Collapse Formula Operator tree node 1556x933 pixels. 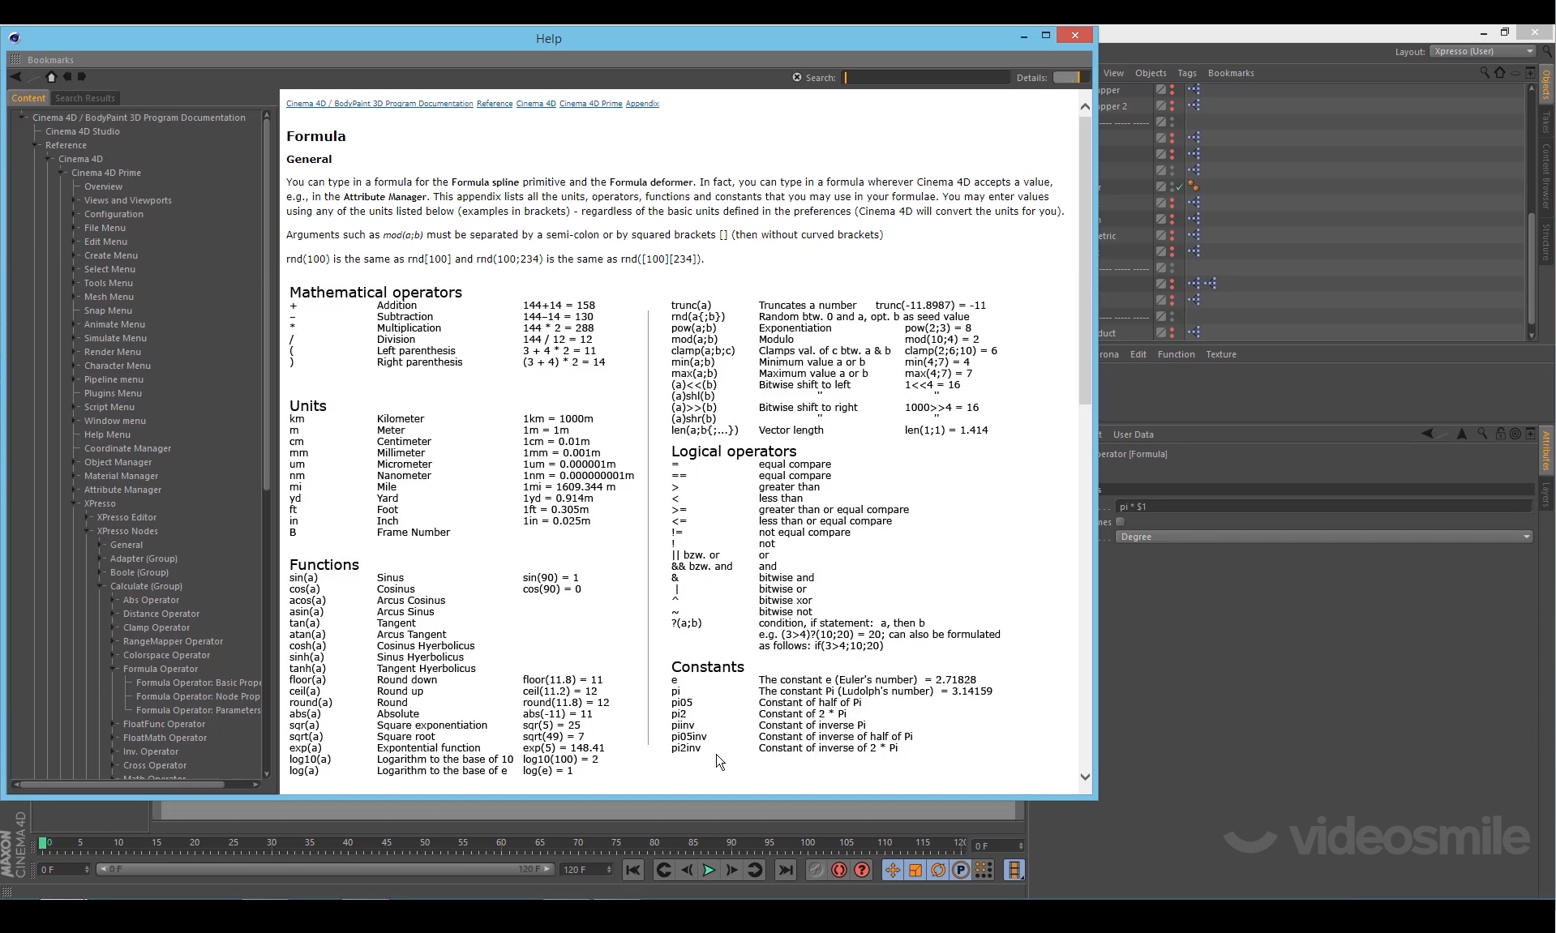(x=114, y=669)
